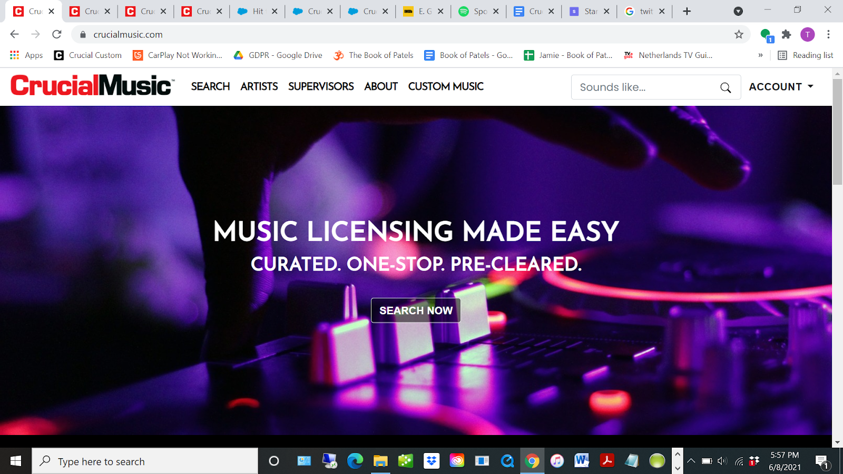
Task: Open the tab search dropdown arrow
Action: click(738, 11)
